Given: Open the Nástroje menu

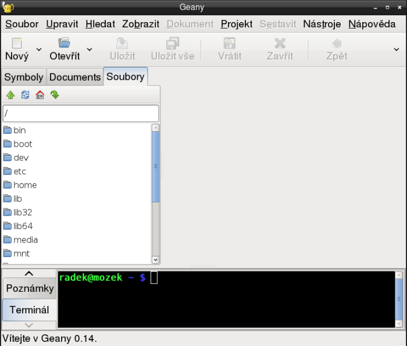Looking at the screenshot, I should [322, 24].
